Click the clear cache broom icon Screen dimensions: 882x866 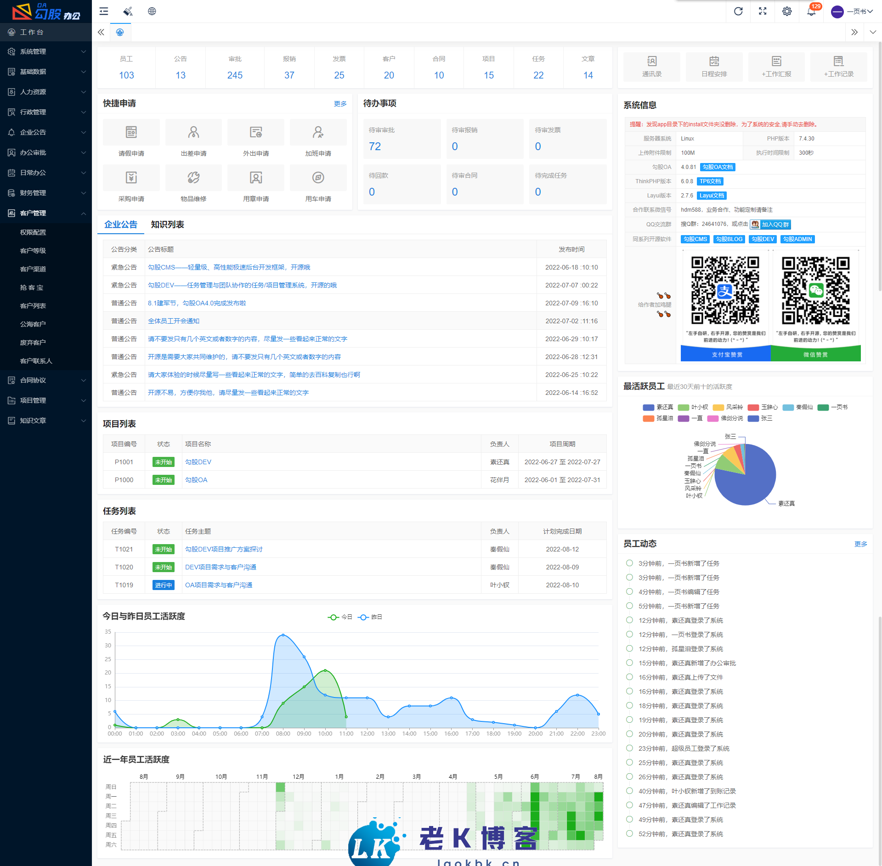pos(128,11)
